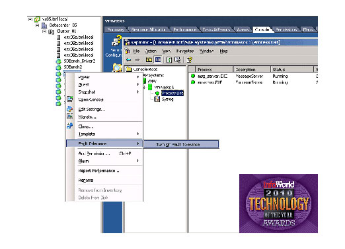Open the Window menu in sapmmc
This screenshot has width=345, height=249.
tap(207, 51)
